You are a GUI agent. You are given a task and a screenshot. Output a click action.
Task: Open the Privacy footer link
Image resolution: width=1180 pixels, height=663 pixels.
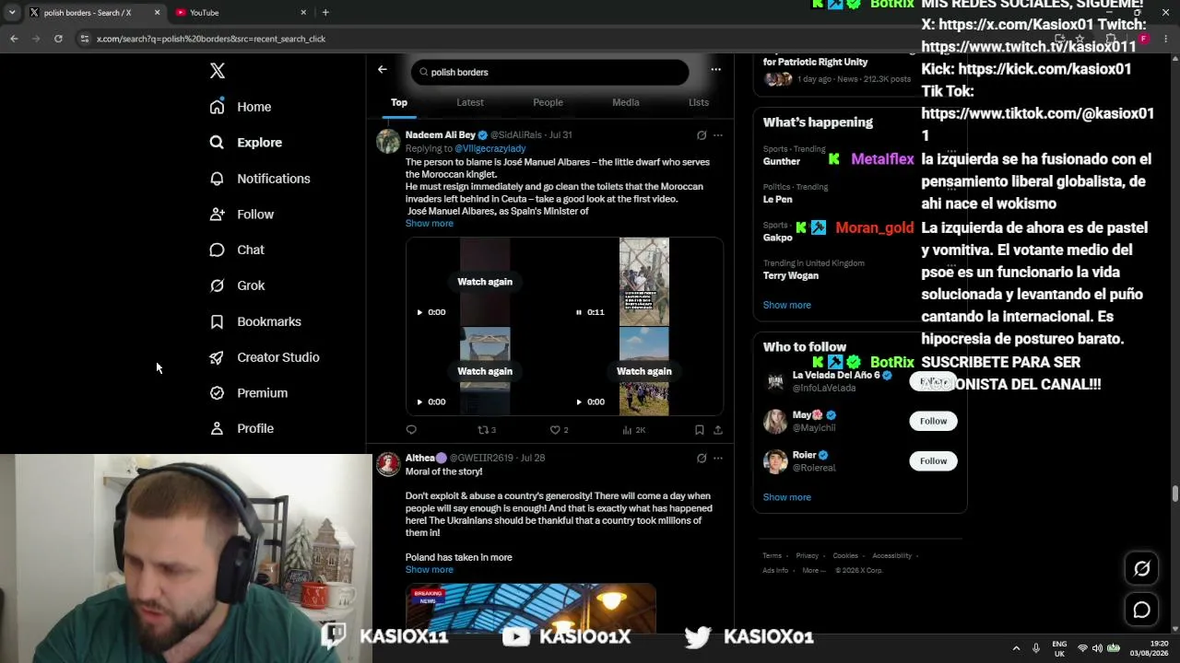click(807, 555)
